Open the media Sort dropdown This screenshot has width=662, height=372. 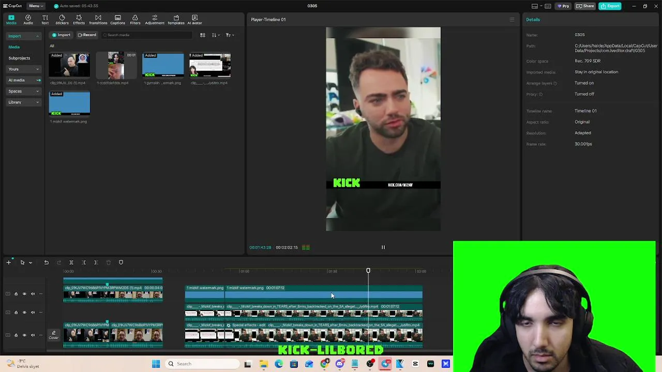215,35
